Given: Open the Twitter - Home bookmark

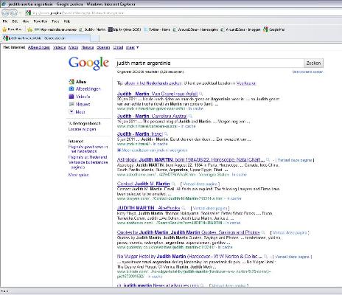Looking at the screenshot, I should click(x=157, y=29).
